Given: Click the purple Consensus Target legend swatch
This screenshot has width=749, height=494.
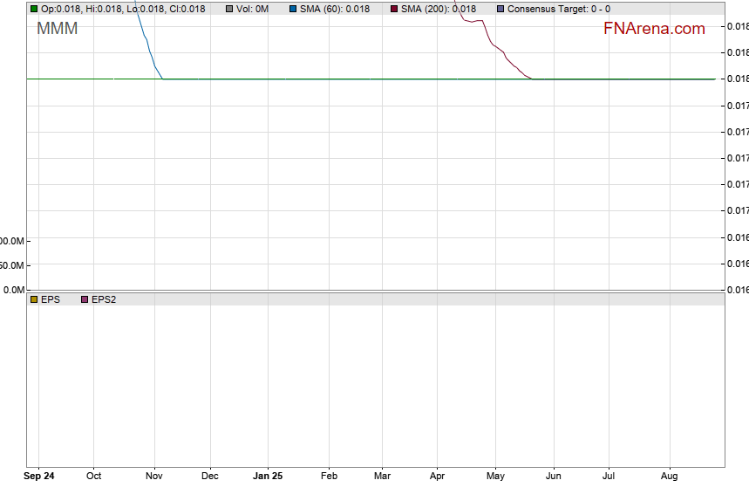Looking at the screenshot, I should tap(500, 9).
